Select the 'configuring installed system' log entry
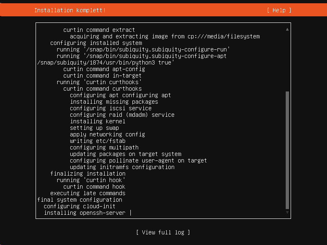The width and height of the screenshot is (327, 245). point(96,43)
